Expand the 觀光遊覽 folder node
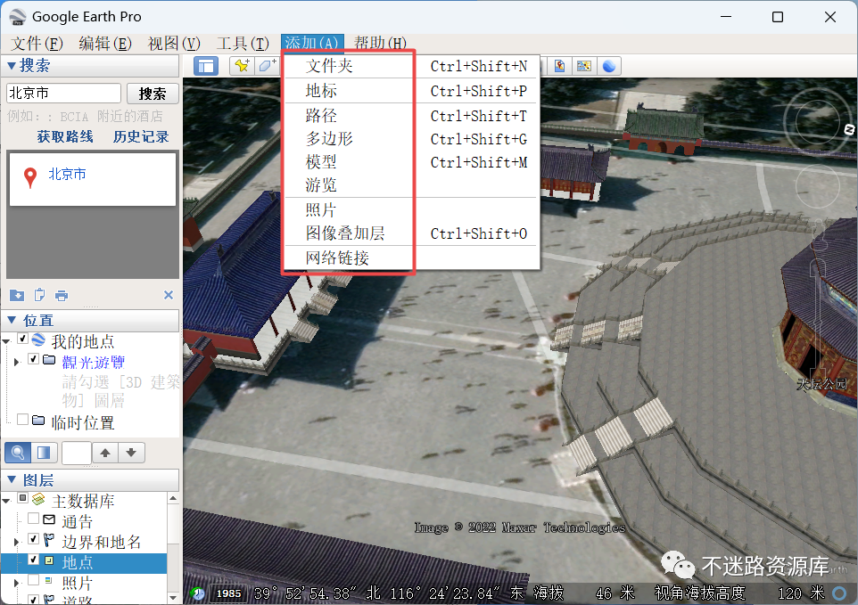The image size is (858, 605). pos(16,361)
